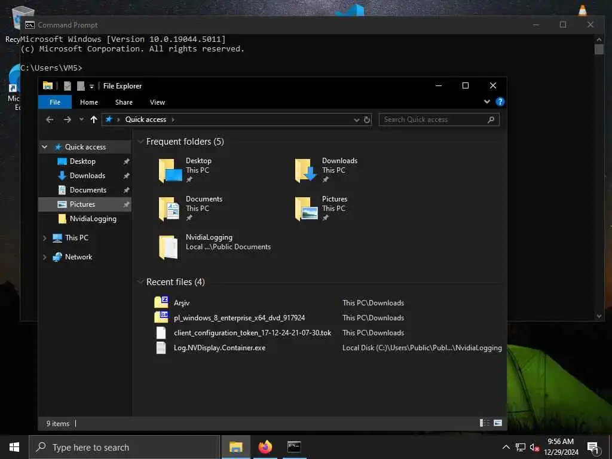Viewport: 612px width, 459px height.
Task: Switch to large icons view in status bar
Action: (498, 423)
